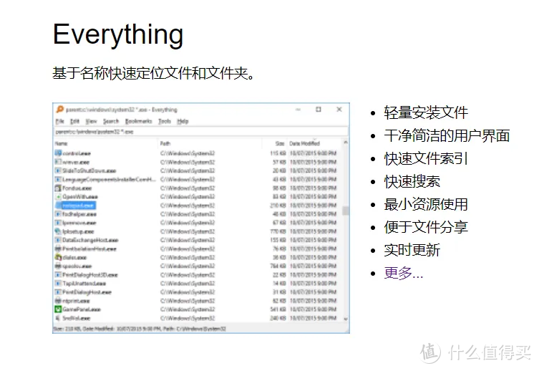Maximize the Everything window
539x371 pixels.
coord(319,110)
